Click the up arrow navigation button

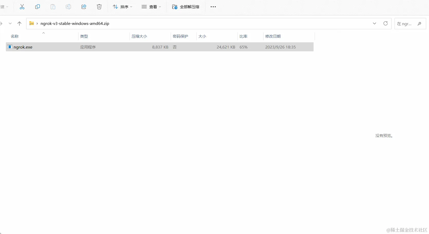[x=20, y=24]
